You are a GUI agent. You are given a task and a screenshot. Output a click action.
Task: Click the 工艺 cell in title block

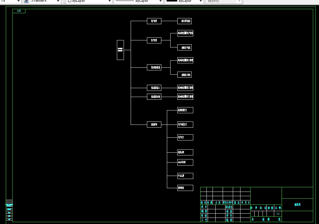204,220
